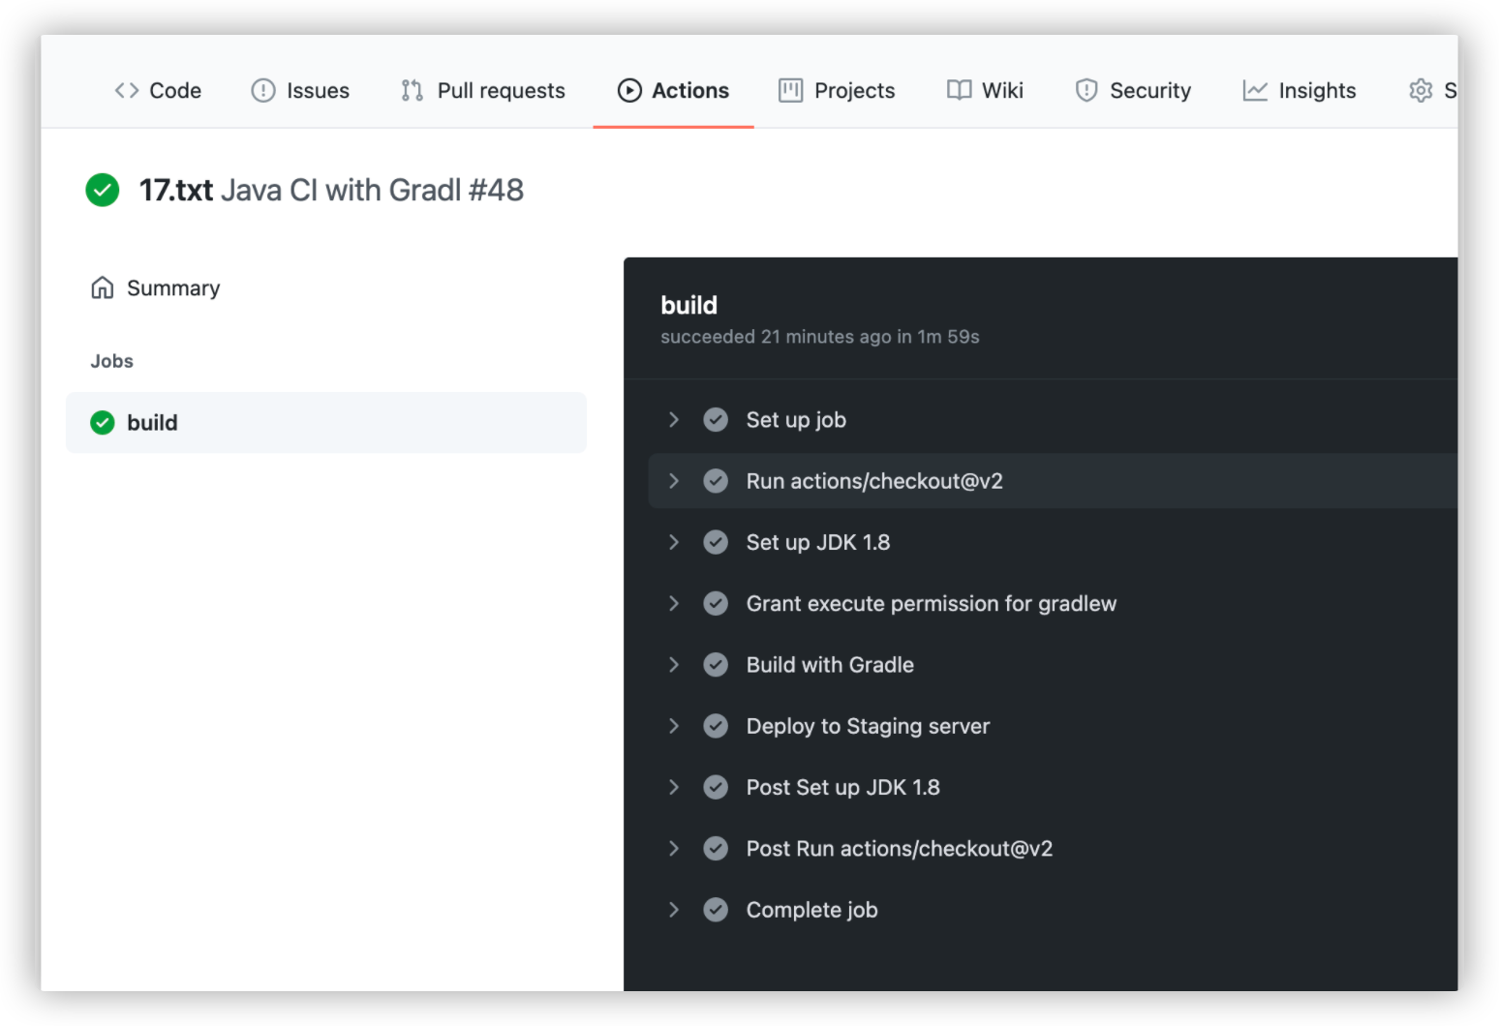This screenshot has width=1499, height=1026.
Task: Click the Post Set up JDK 1.8 label
Action: pos(843,787)
